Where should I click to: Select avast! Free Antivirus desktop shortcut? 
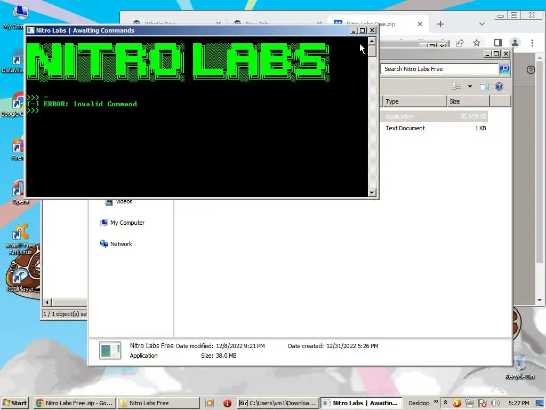pos(20,239)
